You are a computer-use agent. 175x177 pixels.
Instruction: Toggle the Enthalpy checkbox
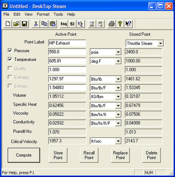tap(10, 77)
